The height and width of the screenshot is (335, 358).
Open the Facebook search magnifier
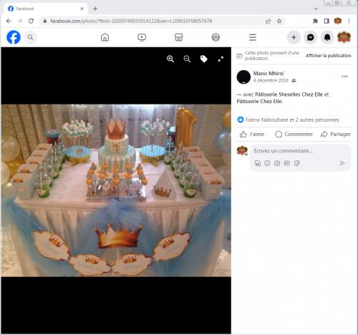[30, 37]
